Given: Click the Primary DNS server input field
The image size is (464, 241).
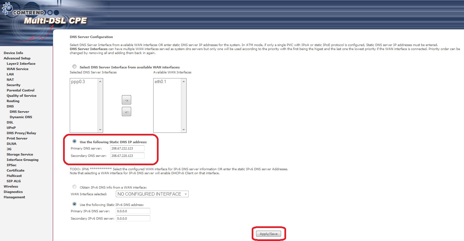Looking at the screenshot, I should click(x=127, y=148).
